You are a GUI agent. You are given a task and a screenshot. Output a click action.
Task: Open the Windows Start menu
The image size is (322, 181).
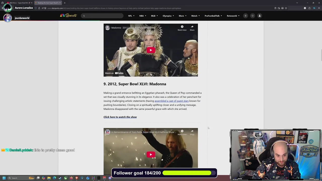tap(4, 178)
